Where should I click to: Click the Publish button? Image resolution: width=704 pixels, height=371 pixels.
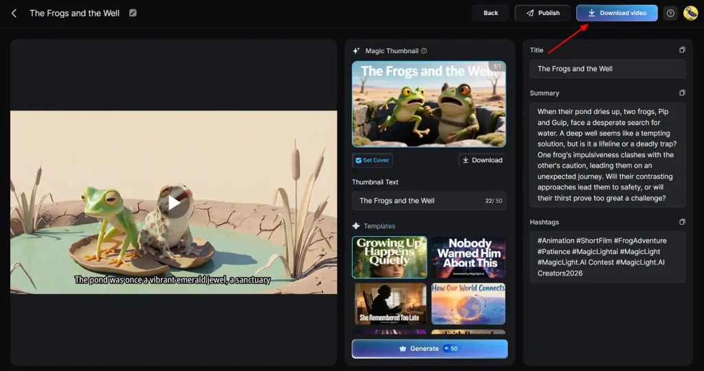click(x=542, y=13)
